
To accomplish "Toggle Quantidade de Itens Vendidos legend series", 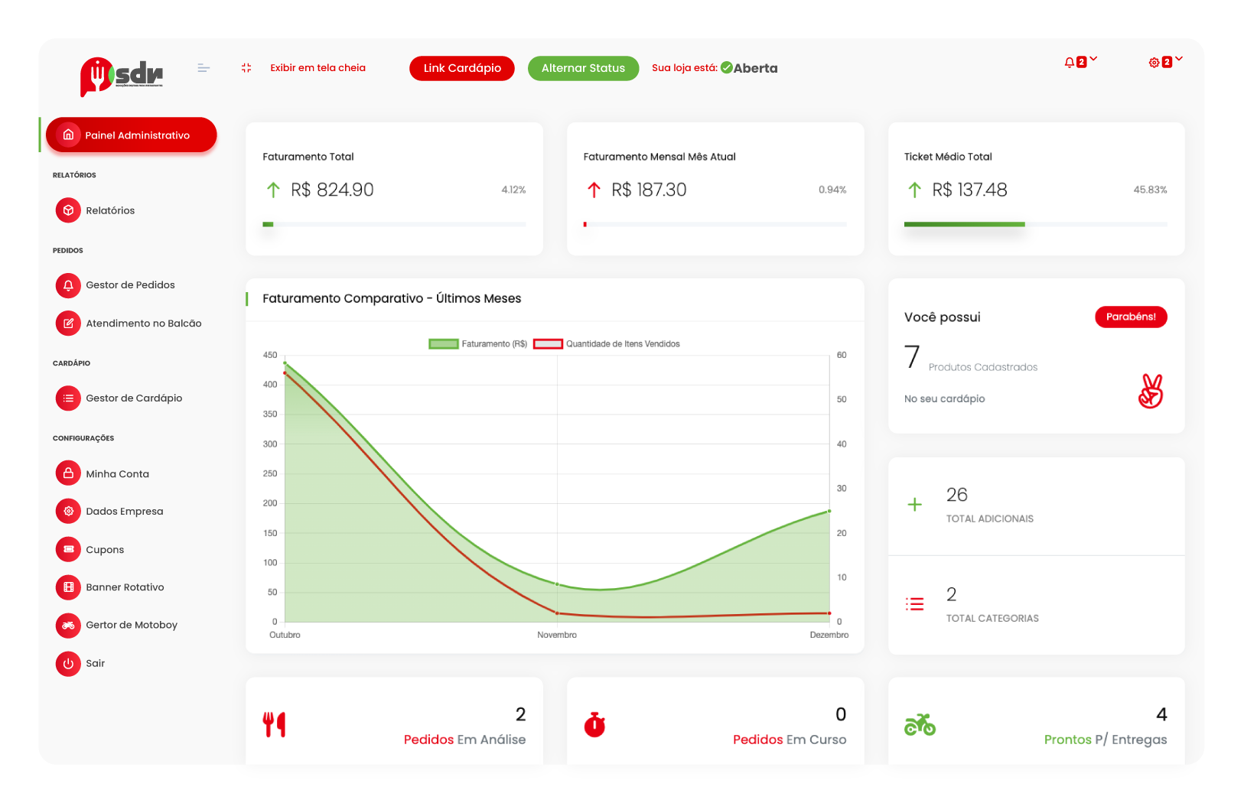I will point(607,344).
